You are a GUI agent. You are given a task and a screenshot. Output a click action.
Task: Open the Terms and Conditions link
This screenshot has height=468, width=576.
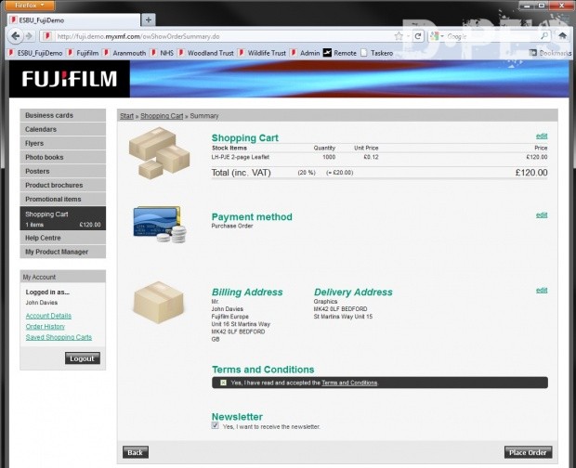(349, 383)
